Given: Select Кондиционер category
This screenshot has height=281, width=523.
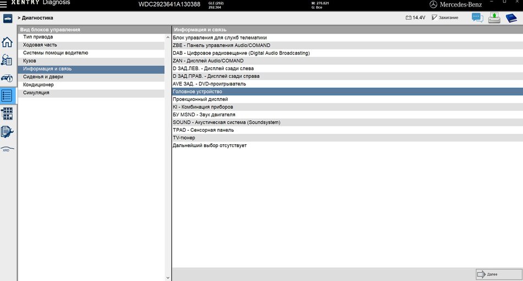Looking at the screenshot, I should click(x=91, y=85).
